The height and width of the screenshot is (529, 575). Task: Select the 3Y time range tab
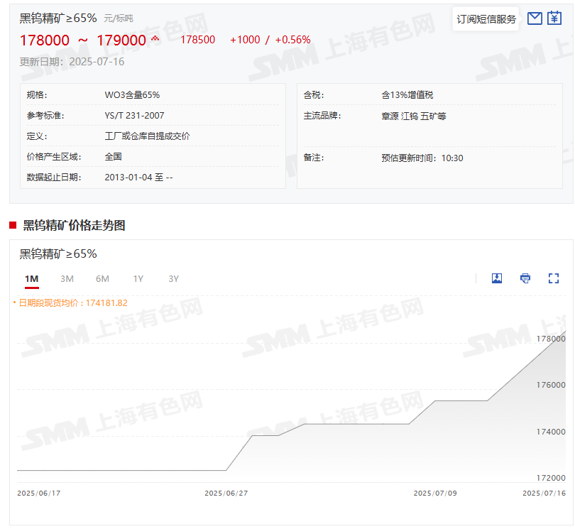click(x=173, y=279)
